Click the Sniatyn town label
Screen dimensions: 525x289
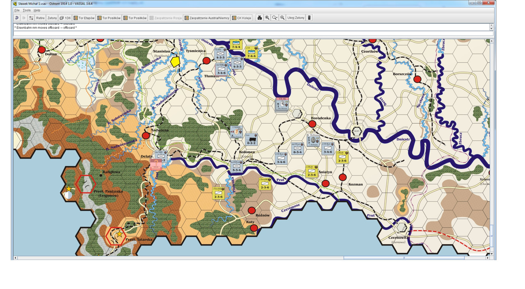[324, 172]
